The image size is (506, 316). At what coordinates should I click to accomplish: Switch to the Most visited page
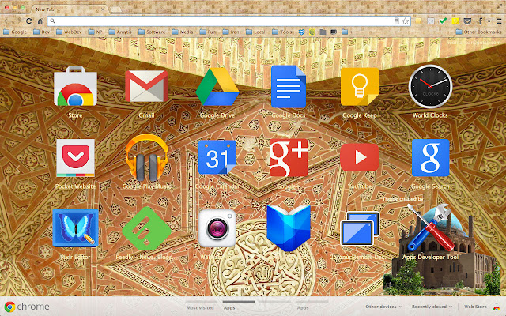[200, 307]
